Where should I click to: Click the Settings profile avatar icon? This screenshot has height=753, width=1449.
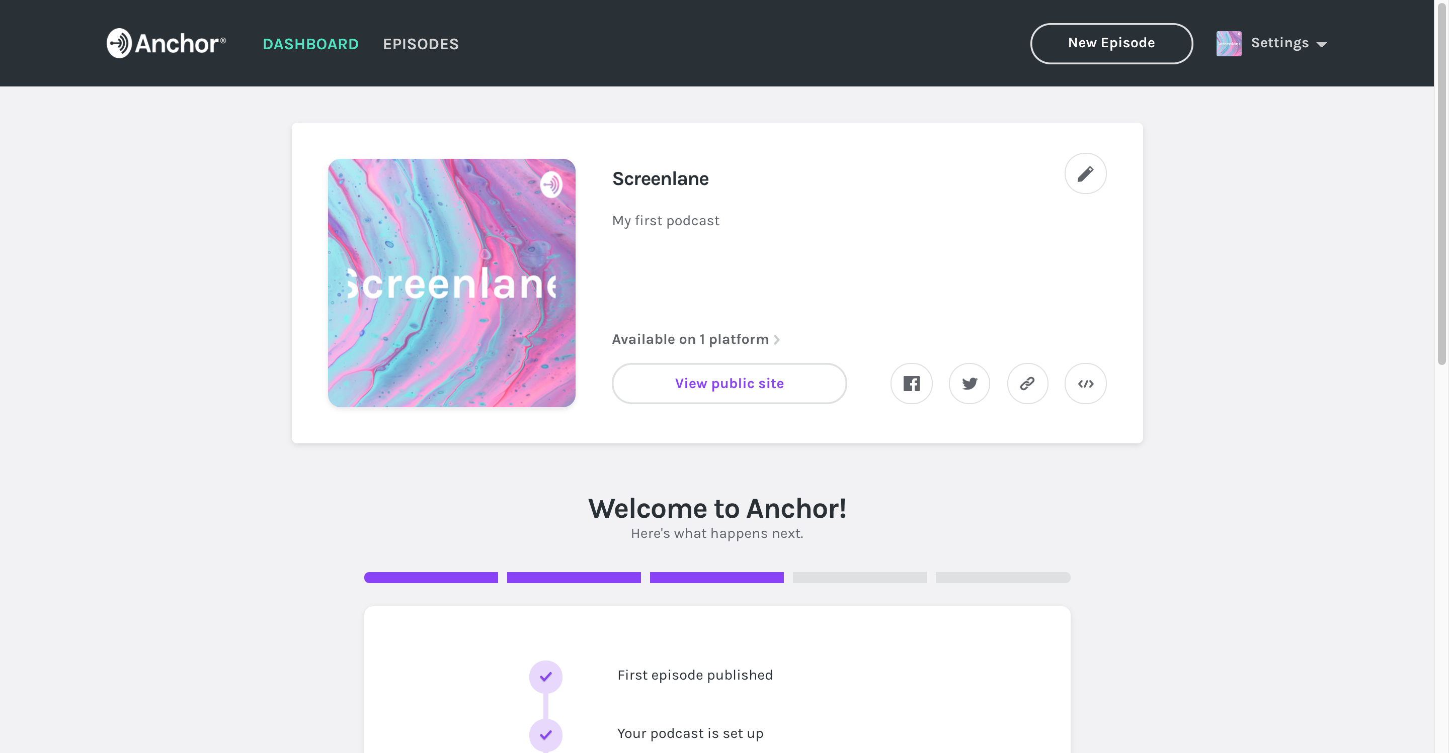pyautogui.click(x=1229, y=42)
